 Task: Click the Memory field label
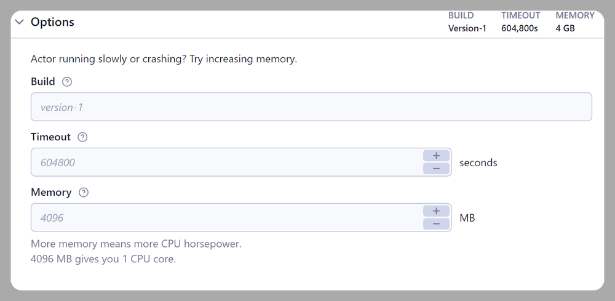click(51, 193)
